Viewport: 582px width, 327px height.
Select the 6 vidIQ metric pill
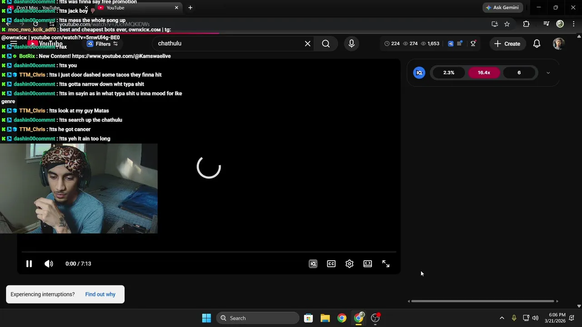[x=519, y=73]
